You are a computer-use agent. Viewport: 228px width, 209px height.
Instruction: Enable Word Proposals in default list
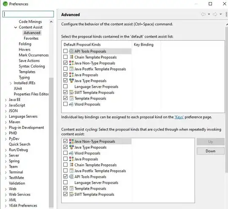pyautogui.click(x=65, y=104)
